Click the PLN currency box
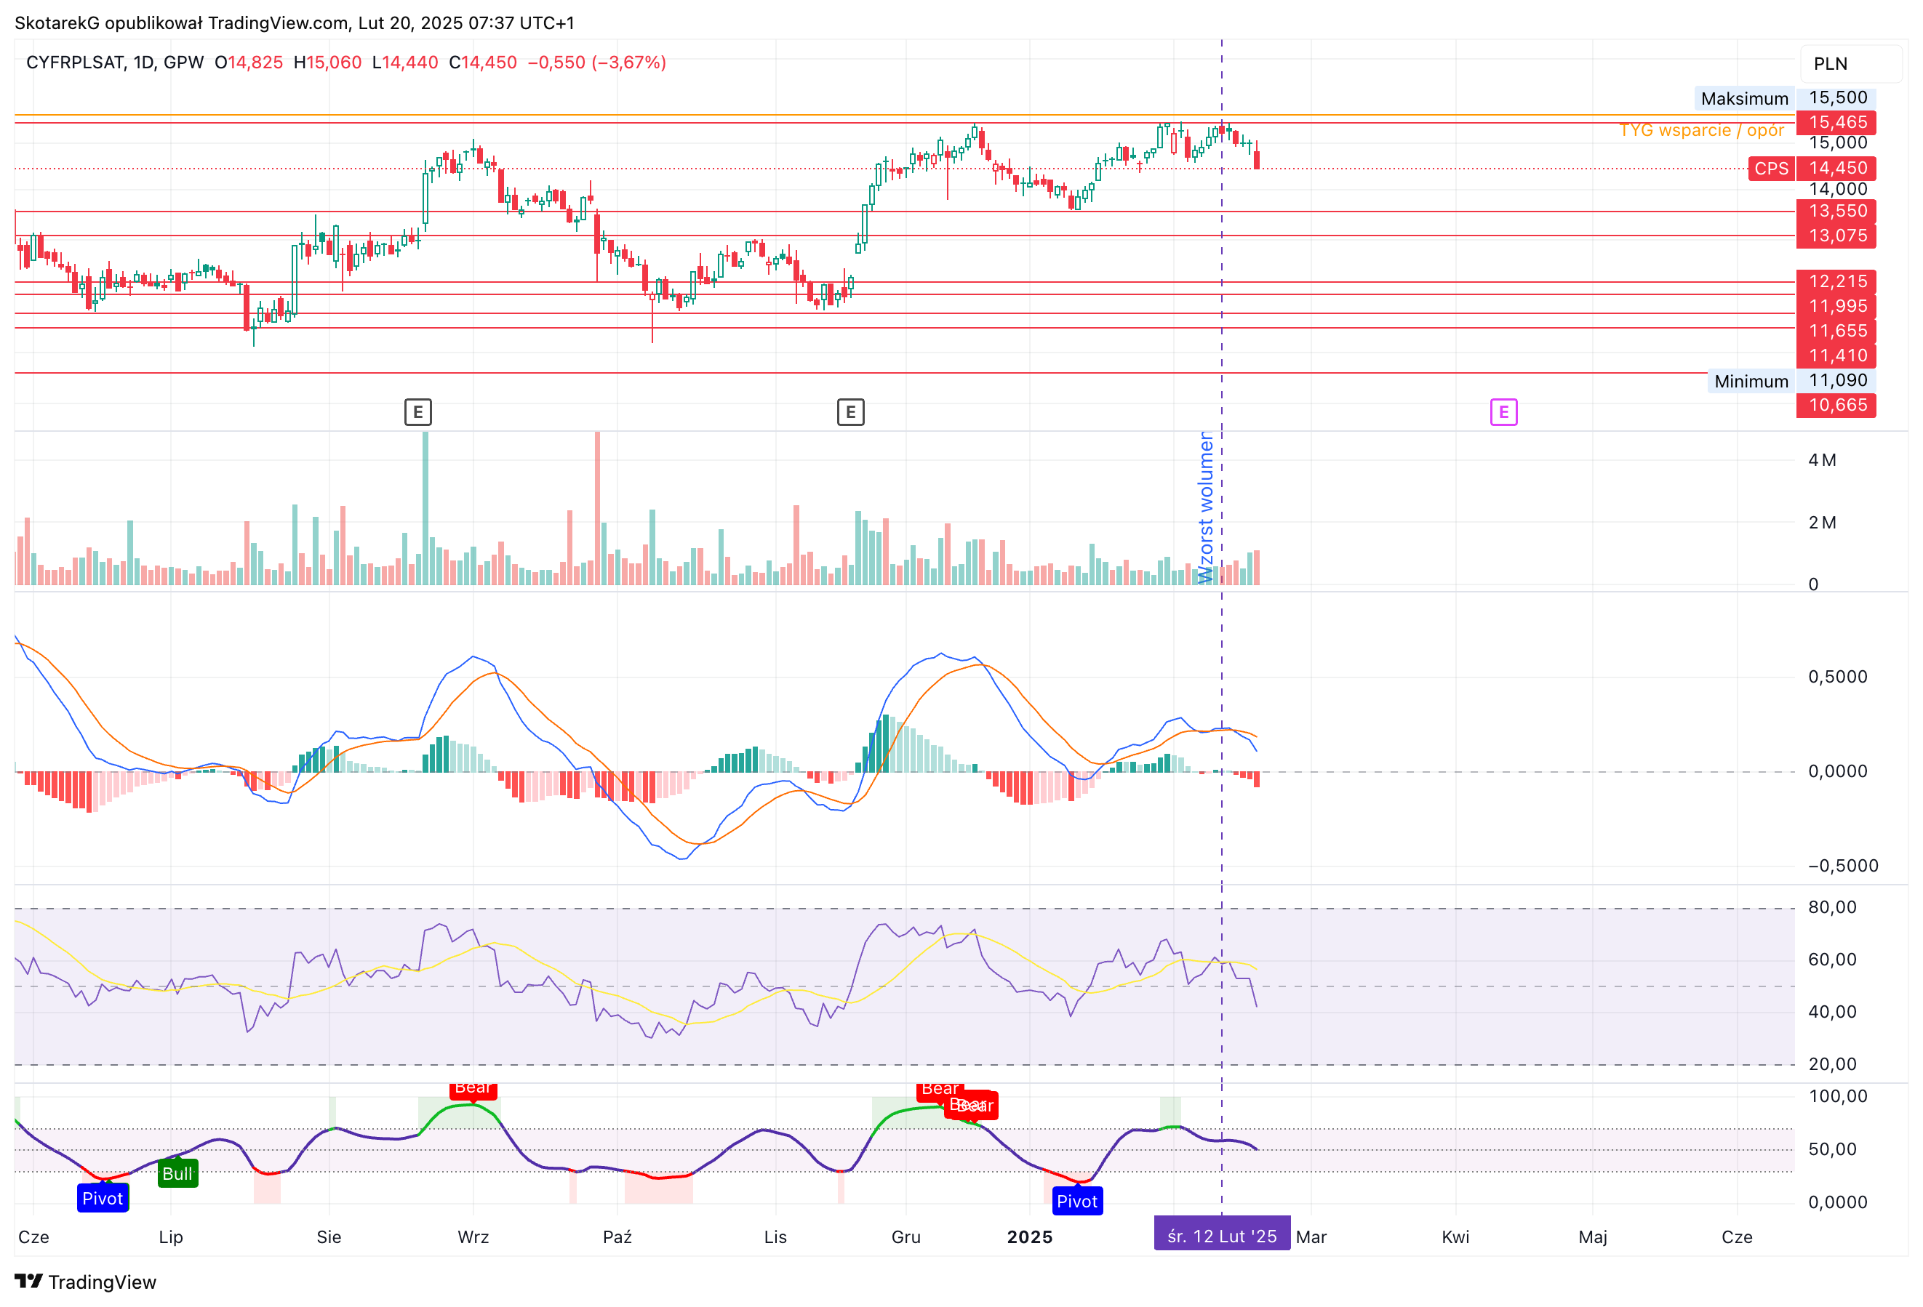 tap(1851, 64)
